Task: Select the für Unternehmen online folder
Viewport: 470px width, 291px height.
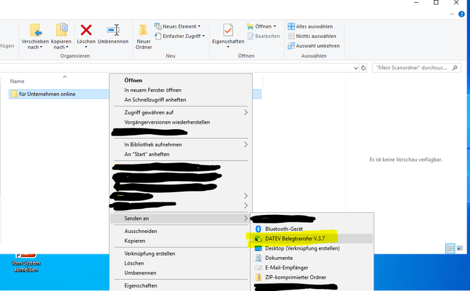Action: (47, 94)
